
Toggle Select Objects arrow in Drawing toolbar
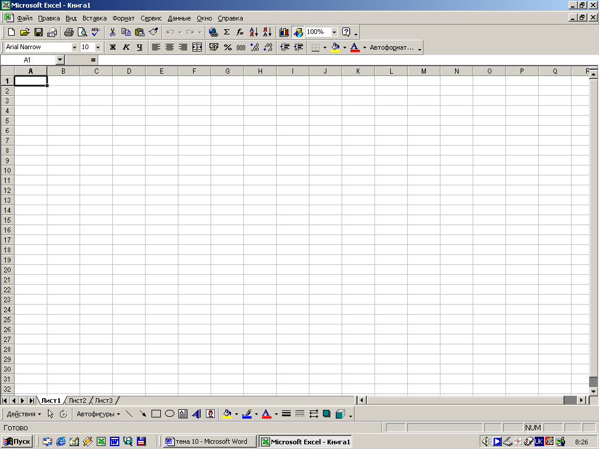pos(50,414)
